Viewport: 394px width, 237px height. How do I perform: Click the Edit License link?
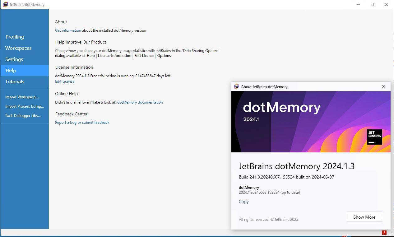pyautogui.click(x=65, y=81)
